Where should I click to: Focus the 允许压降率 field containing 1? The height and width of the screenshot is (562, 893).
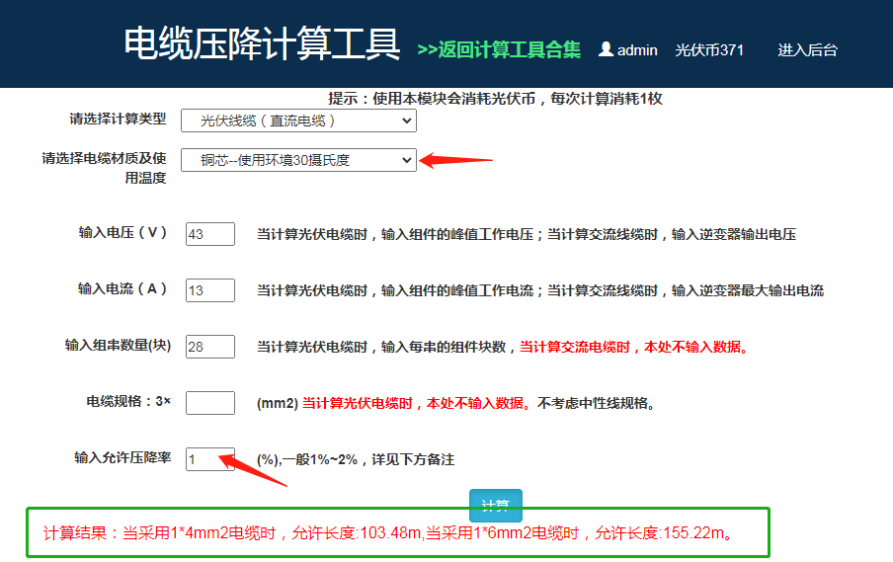[209, 459]
